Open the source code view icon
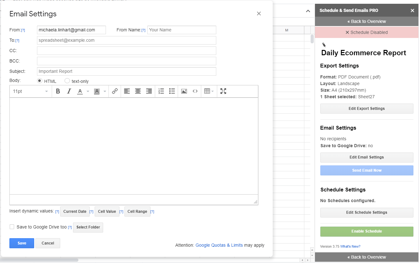Image resolution: width=420 pixels, height=263 pixels. point(195,91)
